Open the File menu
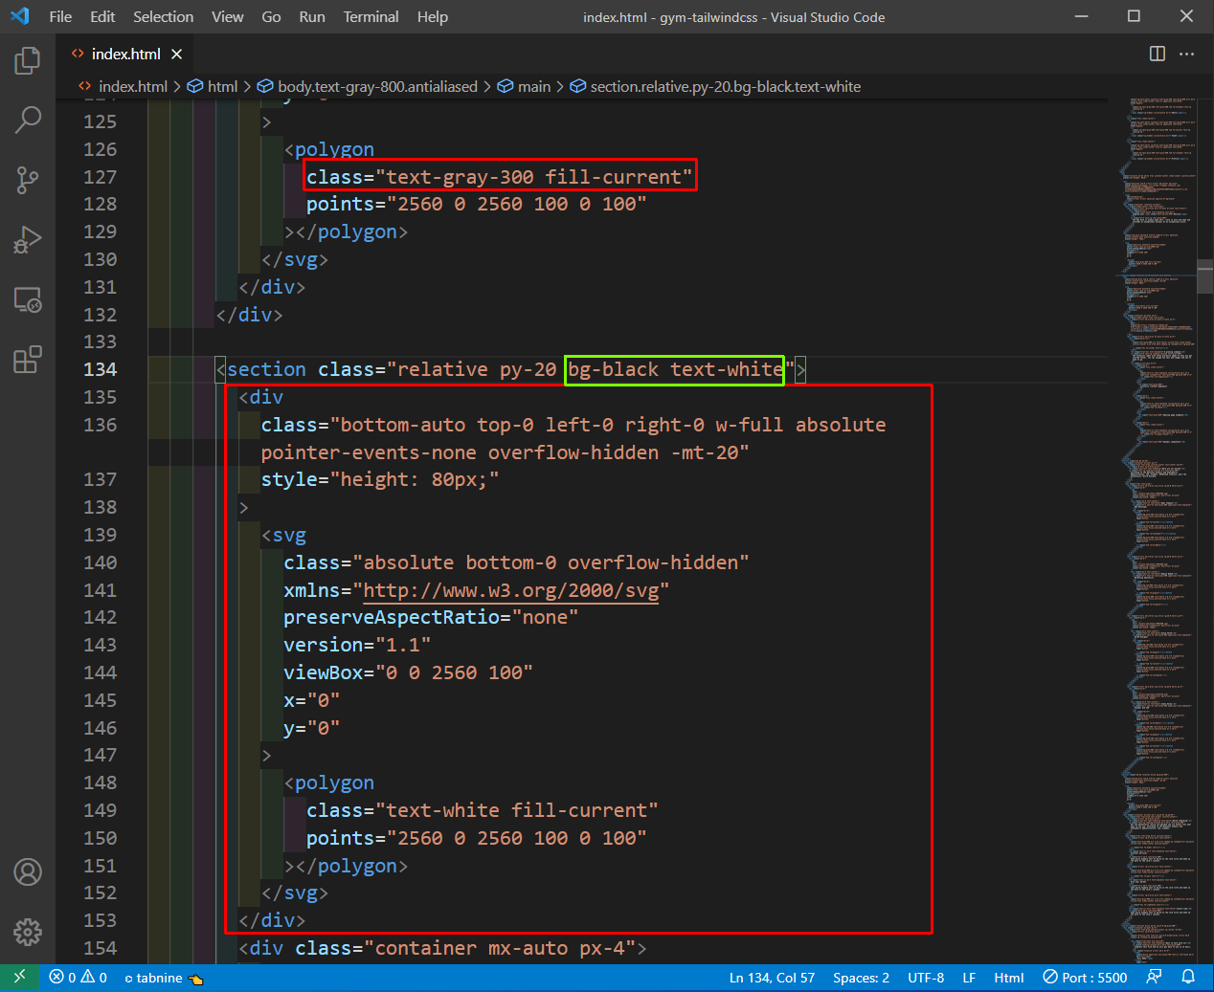This screenshot has width=1214, height=992. (x=60, y=16)
